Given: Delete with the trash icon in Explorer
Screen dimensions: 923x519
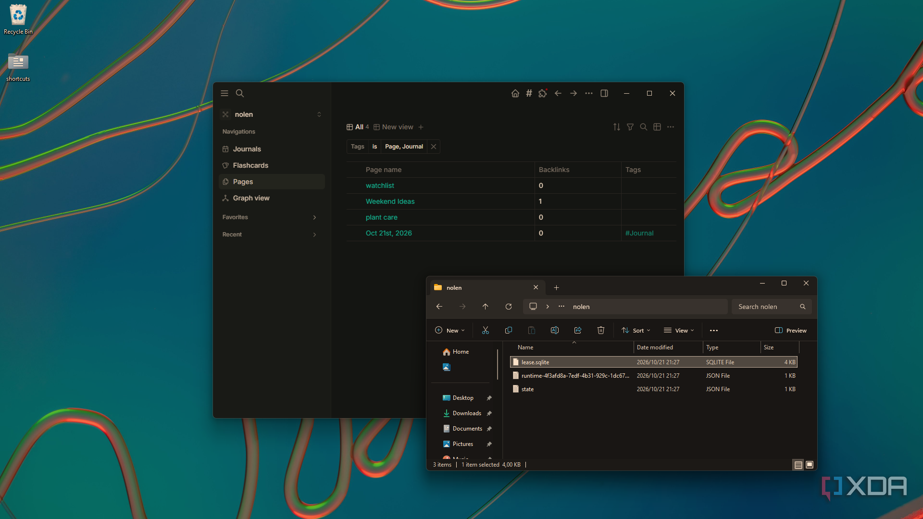Looking at the screenshot, I should pos(601,331).
